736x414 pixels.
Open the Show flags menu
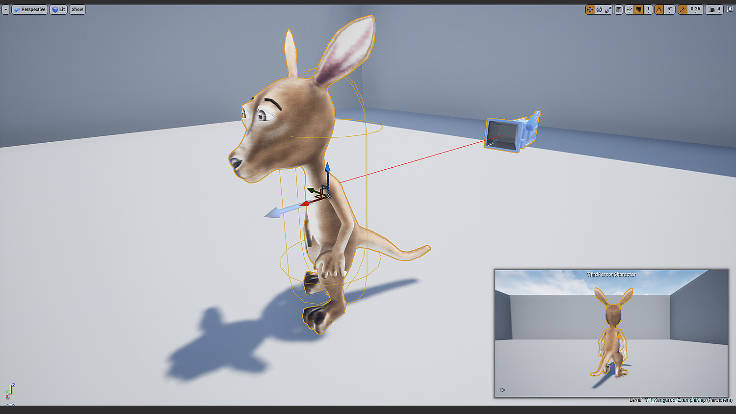(78, 9)
